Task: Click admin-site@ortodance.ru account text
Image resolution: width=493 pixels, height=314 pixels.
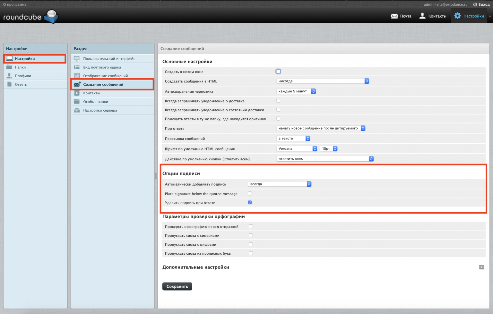Action: (x=445, y=4)
